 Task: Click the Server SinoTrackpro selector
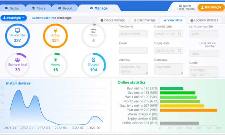187,8
